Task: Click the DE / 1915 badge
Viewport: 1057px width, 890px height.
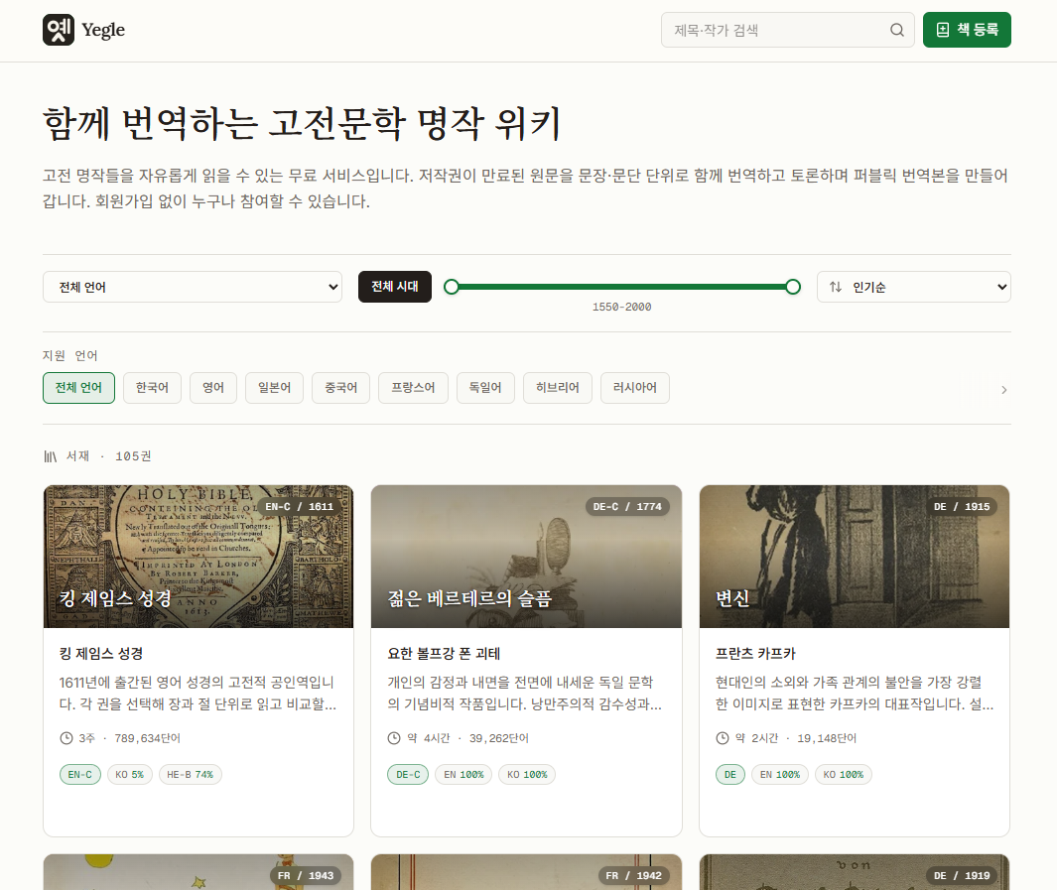Action: 962,507
